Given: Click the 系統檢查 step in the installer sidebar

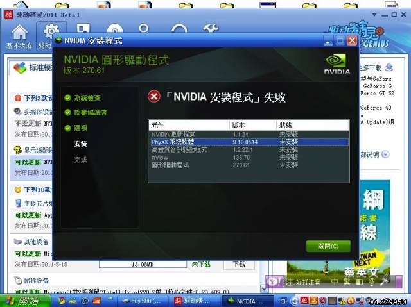Looking at the screenshot, I should (x=87, y=98).
